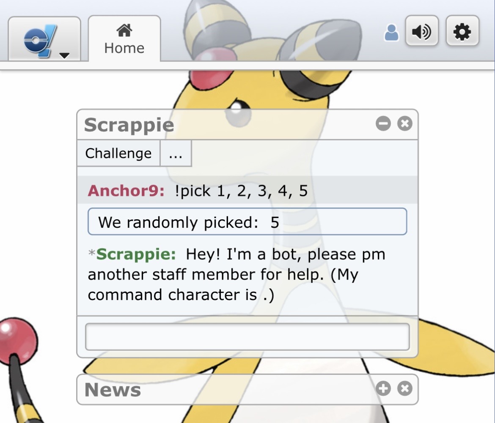Expand the dropdown arrow beside the logo
This screenshot has width=495, height=423.
(x=64, y=55)
